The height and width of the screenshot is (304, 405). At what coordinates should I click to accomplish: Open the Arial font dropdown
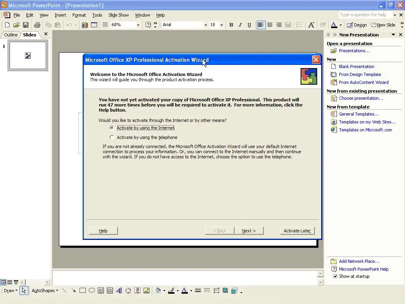[x=206, y=25]
